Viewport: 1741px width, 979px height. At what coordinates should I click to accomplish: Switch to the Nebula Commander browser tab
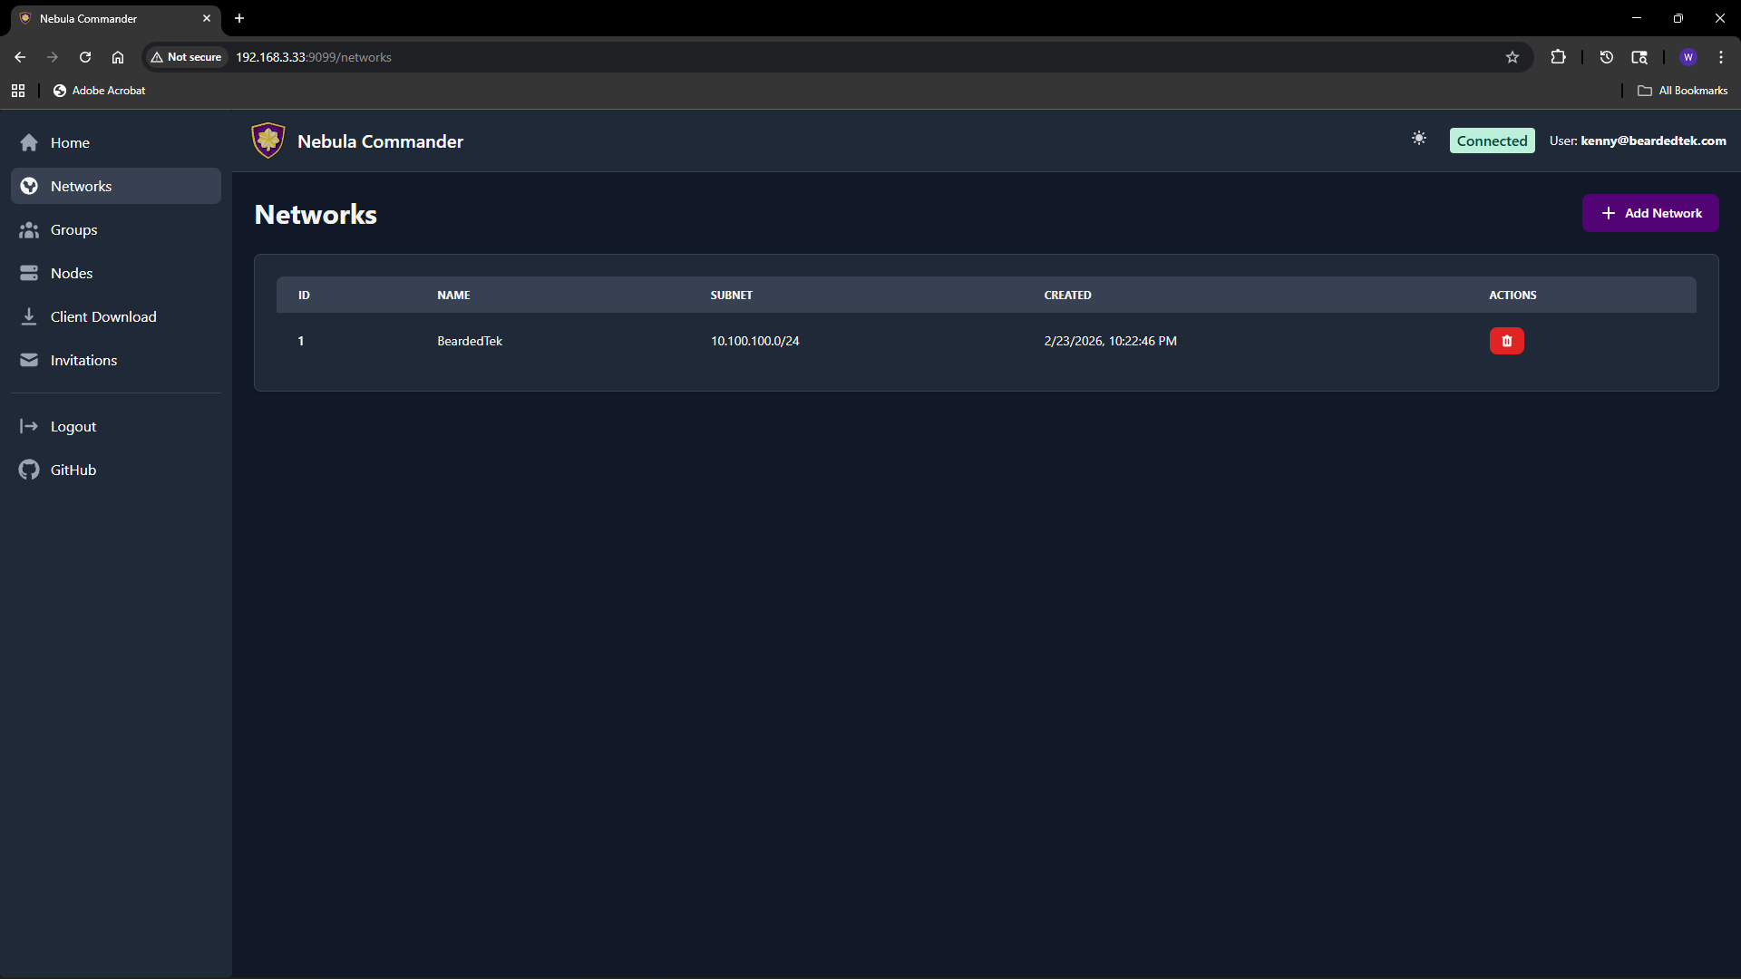91,18
